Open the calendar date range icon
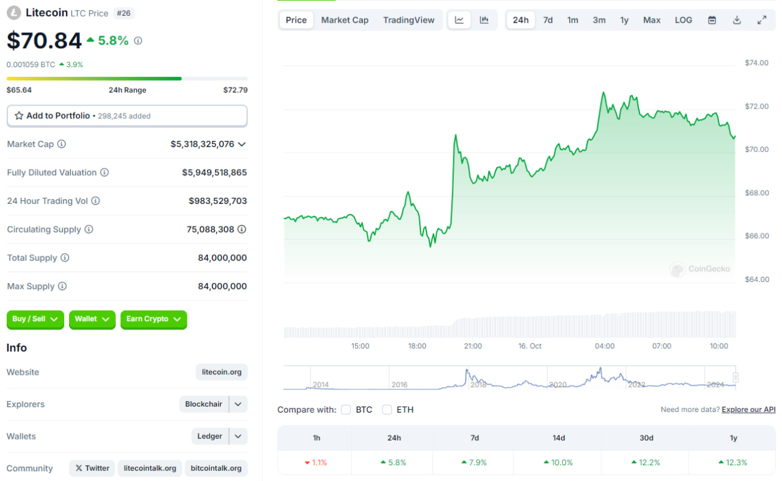 point(712,20)
